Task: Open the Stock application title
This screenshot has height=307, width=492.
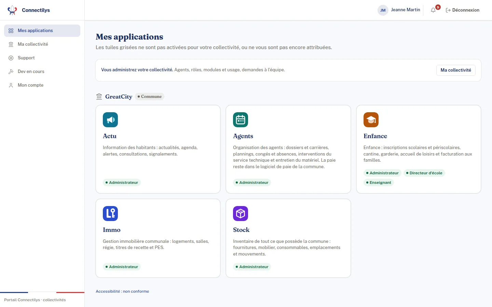Action: pos(241,230)
